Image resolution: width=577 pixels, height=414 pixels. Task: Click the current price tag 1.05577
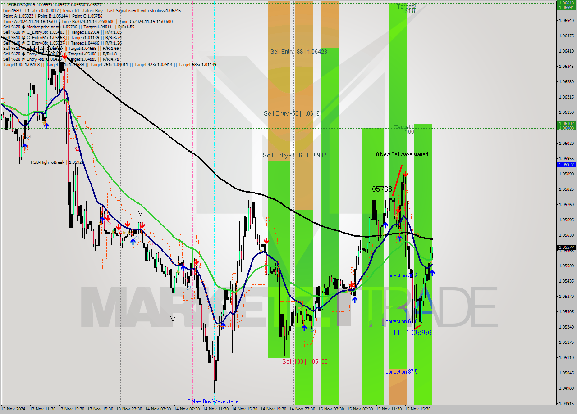pyautogui.click(x=566, y=247)
